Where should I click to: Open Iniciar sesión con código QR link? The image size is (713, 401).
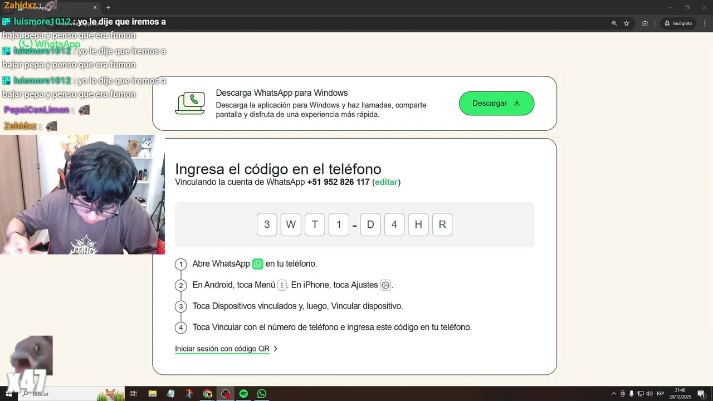pos(222,349)
